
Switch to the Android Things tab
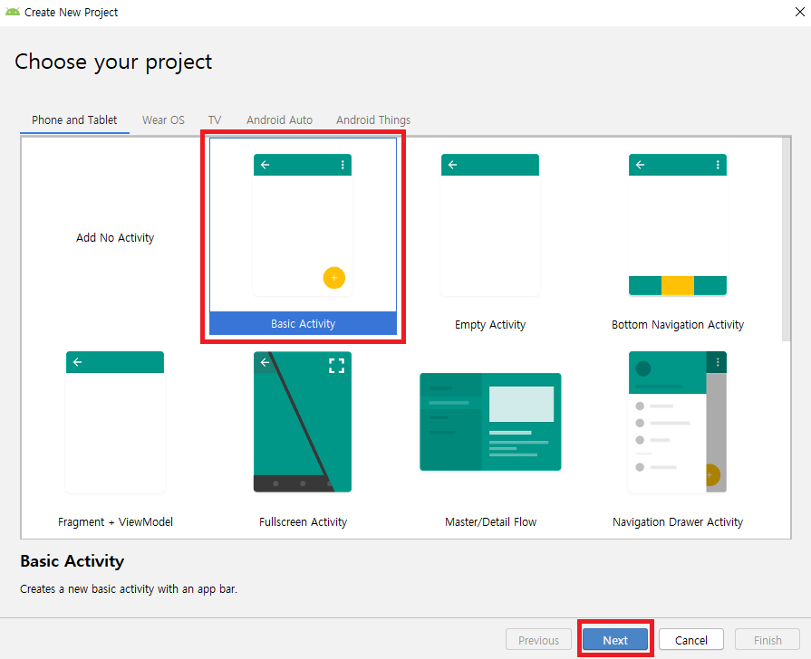click(373, 119)
